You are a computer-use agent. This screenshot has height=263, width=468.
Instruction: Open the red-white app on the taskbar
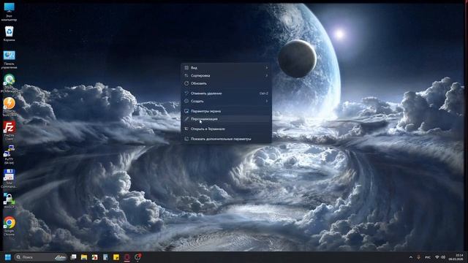(94, 257)
